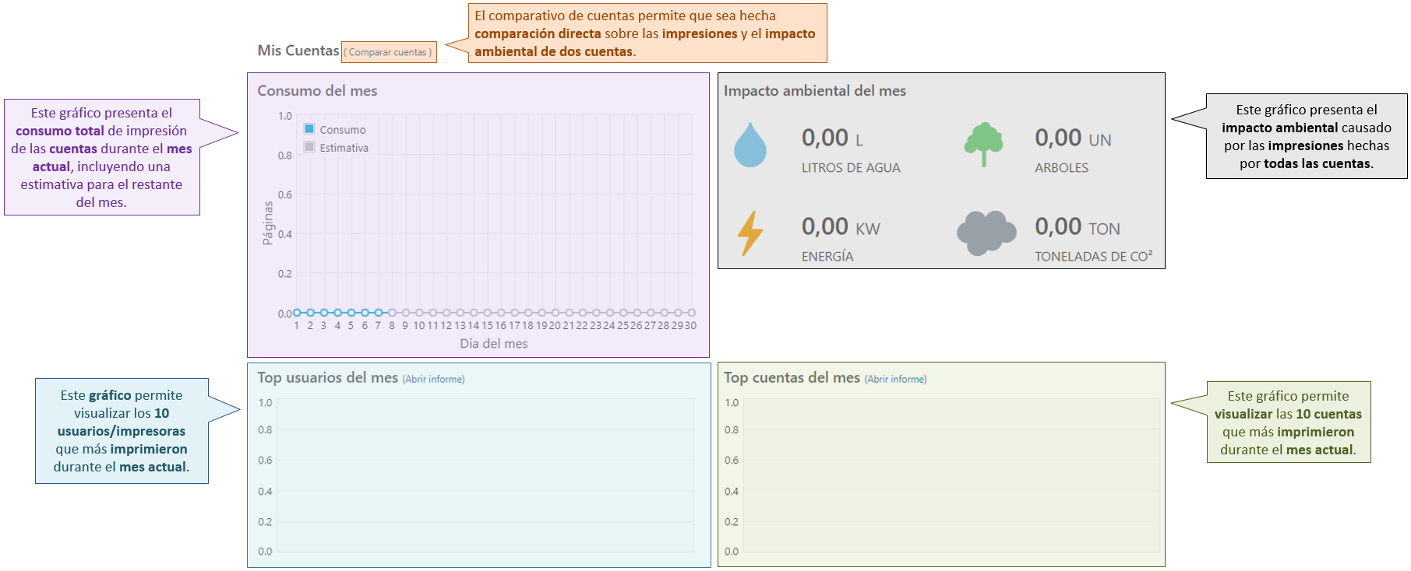The image size is (1411, 571).
Task: Open the Comparar cuentas link
Action: (x=388, y=52)
